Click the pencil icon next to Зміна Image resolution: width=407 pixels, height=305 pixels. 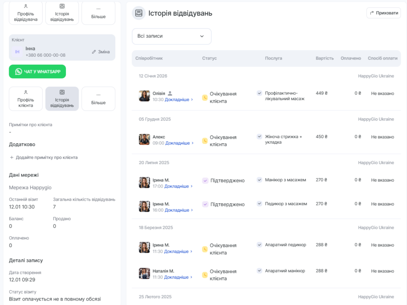[x=94, y=52]
